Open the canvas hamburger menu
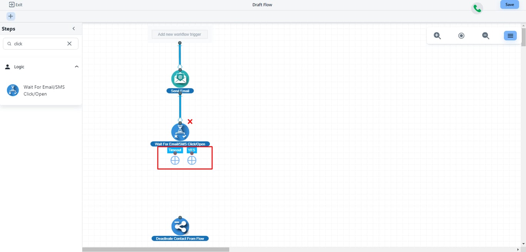This screenshot has width=526, height=252. click(510, 36)
